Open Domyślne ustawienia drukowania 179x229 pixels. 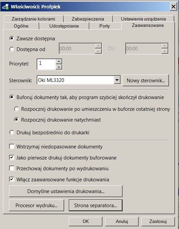click(66, 191)
